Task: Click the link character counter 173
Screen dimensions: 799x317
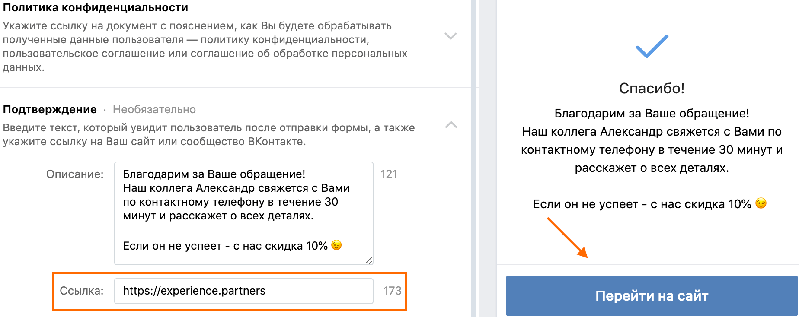Action: click(392, 291)
